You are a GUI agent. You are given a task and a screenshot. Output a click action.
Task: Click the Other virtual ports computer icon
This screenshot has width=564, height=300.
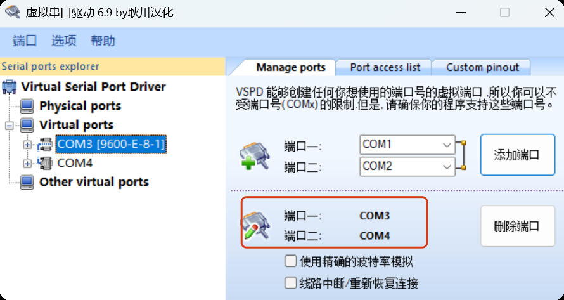point(27,183)
